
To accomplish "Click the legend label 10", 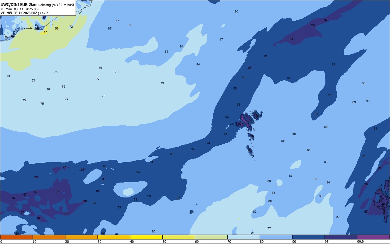I will (x=34, y=242).
